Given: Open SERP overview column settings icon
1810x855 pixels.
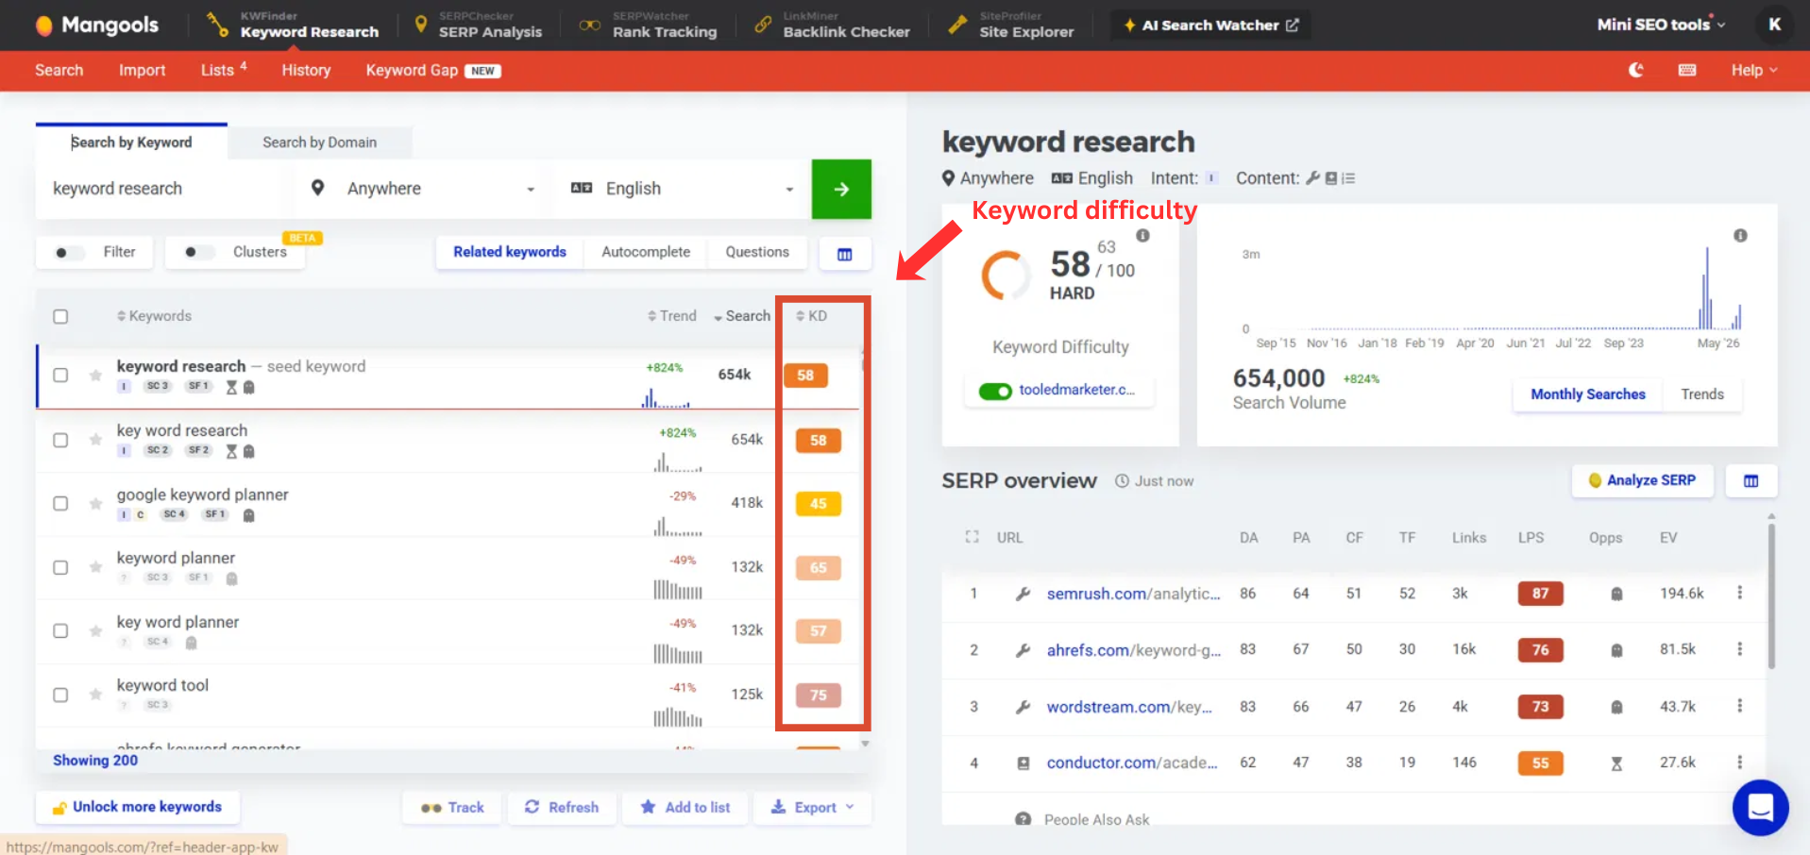Looking at the screenshot, I should click(x=1751, y=481).
